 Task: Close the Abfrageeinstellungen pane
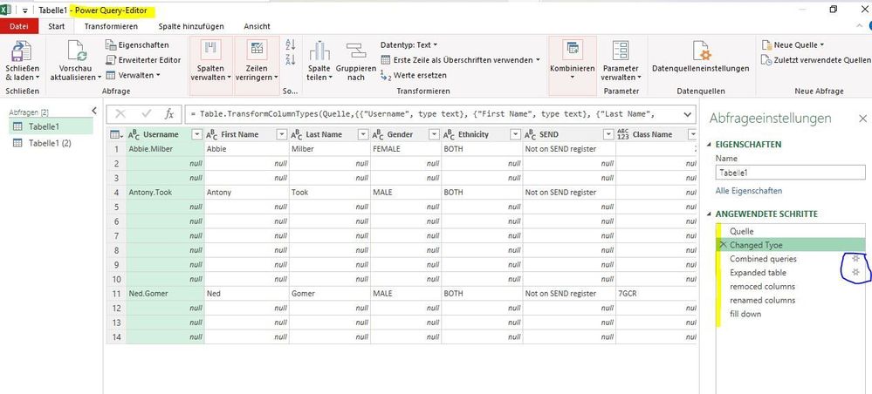coord(862,119)
